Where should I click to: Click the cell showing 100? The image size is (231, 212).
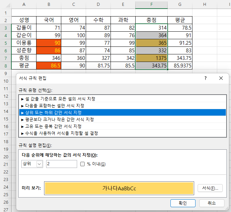tap(74, 35)
